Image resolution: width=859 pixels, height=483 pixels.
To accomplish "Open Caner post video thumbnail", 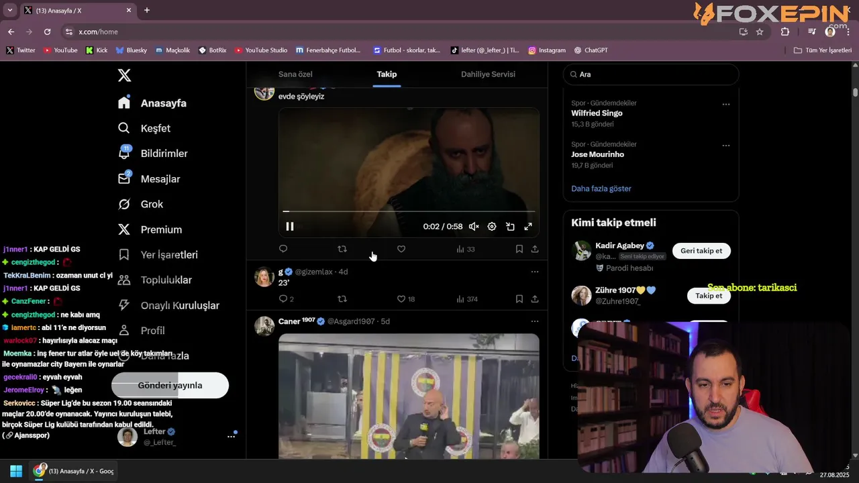I will pyautogui.click(x=409, y=396).
